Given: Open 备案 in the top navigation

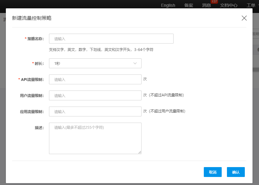Looking at the screenshot, I should (x=188, y=5).
